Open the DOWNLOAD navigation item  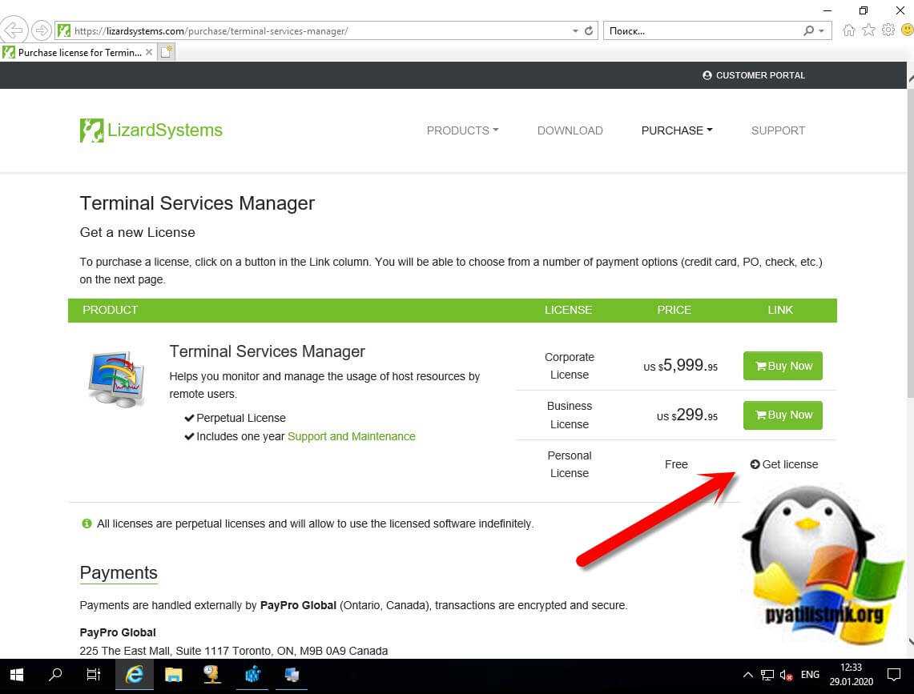click(570, 130)
